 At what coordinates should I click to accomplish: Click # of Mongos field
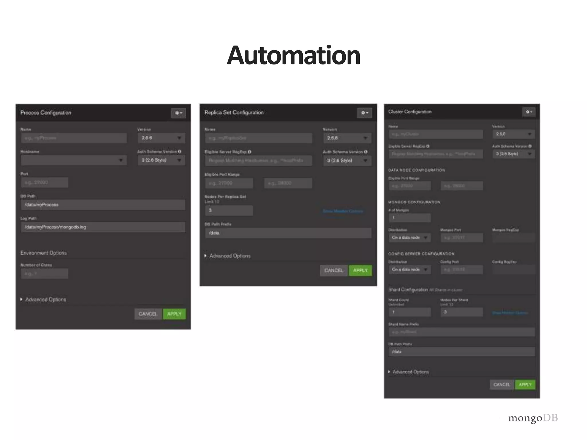pyautogui.click(x=410, y=218)
